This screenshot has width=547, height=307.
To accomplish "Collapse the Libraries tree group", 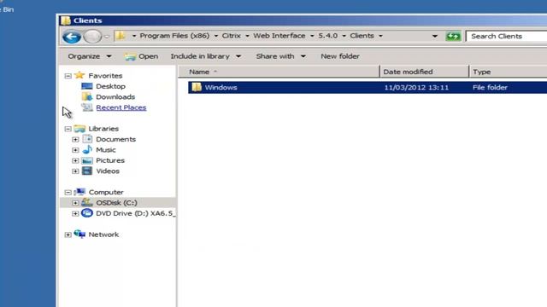I will [x=68, y=129].
